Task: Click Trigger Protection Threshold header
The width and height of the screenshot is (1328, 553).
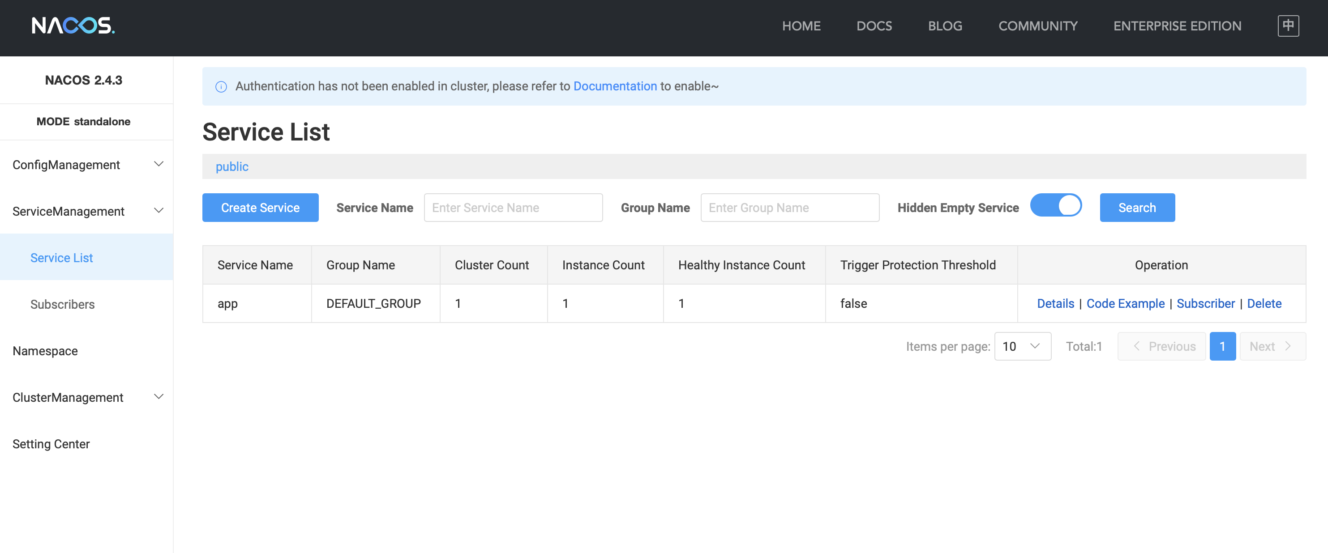Action: coord(921,265)
